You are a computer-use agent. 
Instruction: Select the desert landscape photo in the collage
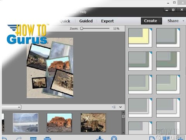[38, 57]
